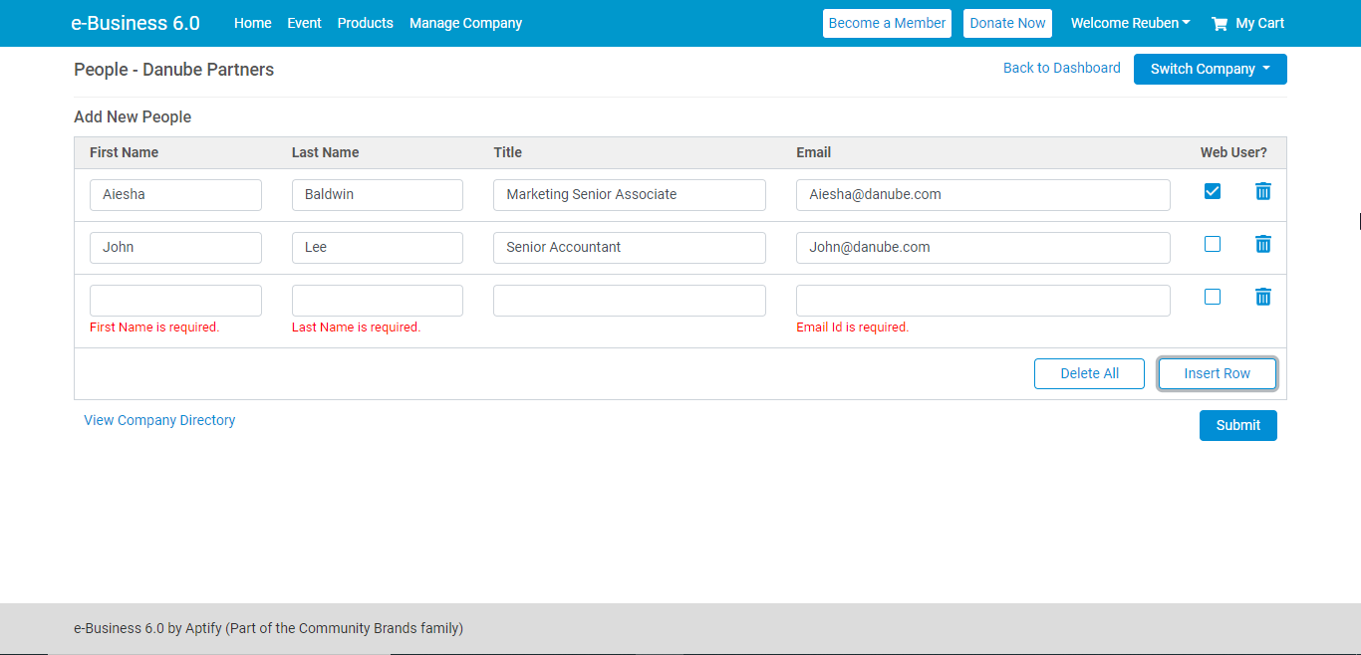
Task: Select the Products menu item
Action: 365,23
